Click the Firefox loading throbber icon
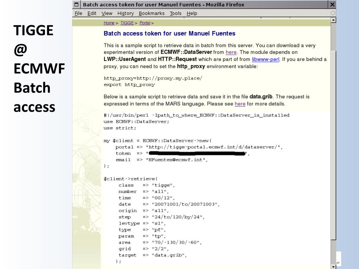Viewport: 359px width, 269px height. pyautogui.click(x=333, y=13)
